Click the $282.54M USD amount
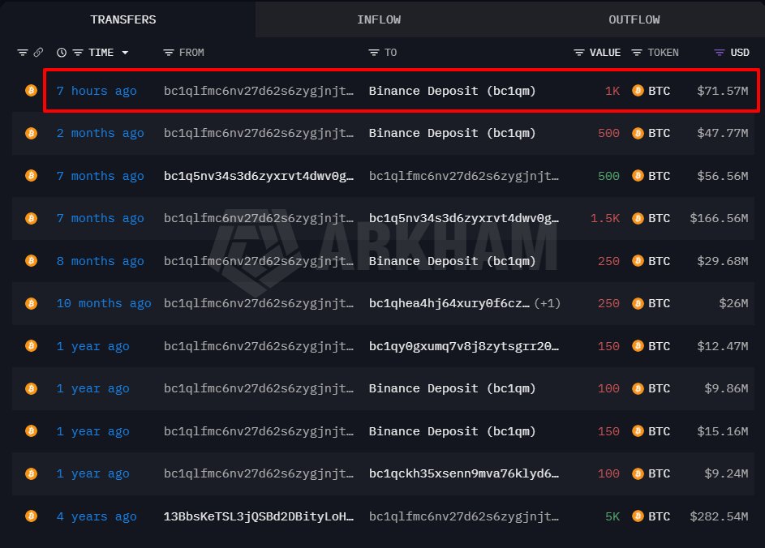Screen dimensions: 765x548 tap(719, 516)
